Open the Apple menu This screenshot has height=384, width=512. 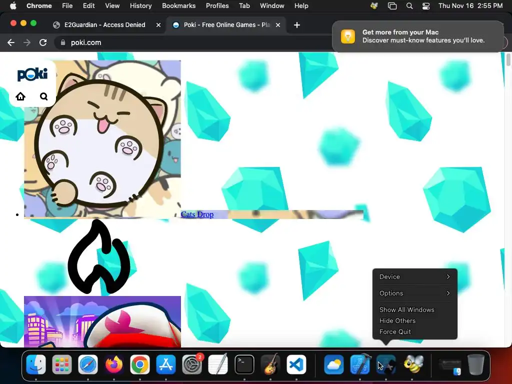pyautogui.click(x=13, y=6)
